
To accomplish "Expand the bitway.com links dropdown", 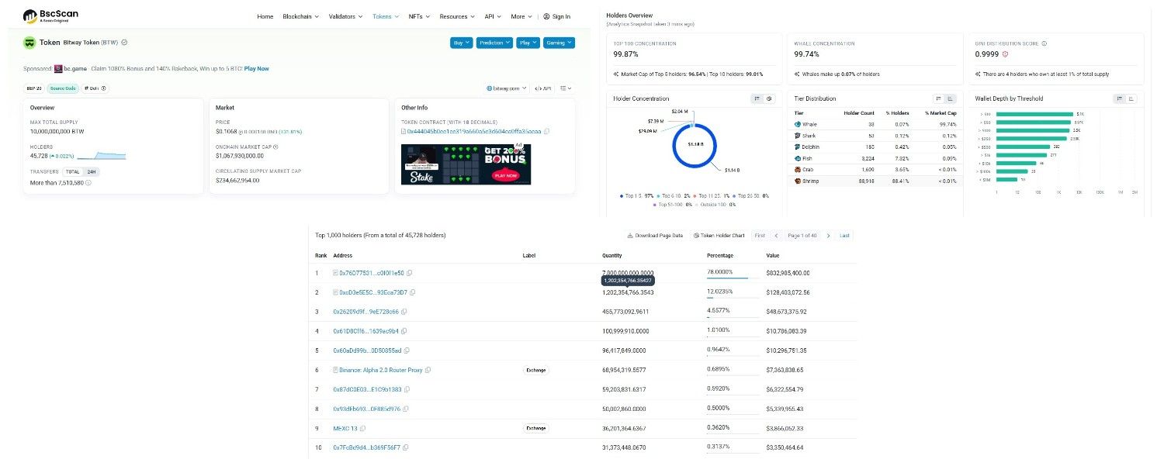I will 507,88.
